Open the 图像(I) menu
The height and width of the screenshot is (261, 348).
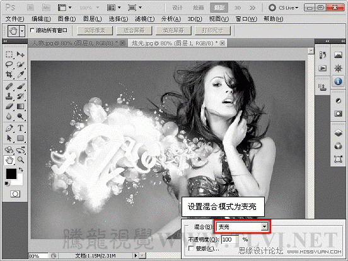click(67, 19)
